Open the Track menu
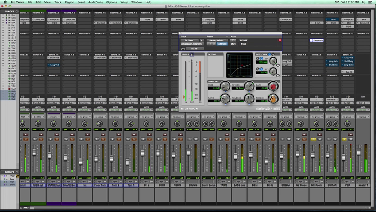The width and height of the screenshot is (376, 212). coord(58,2)
